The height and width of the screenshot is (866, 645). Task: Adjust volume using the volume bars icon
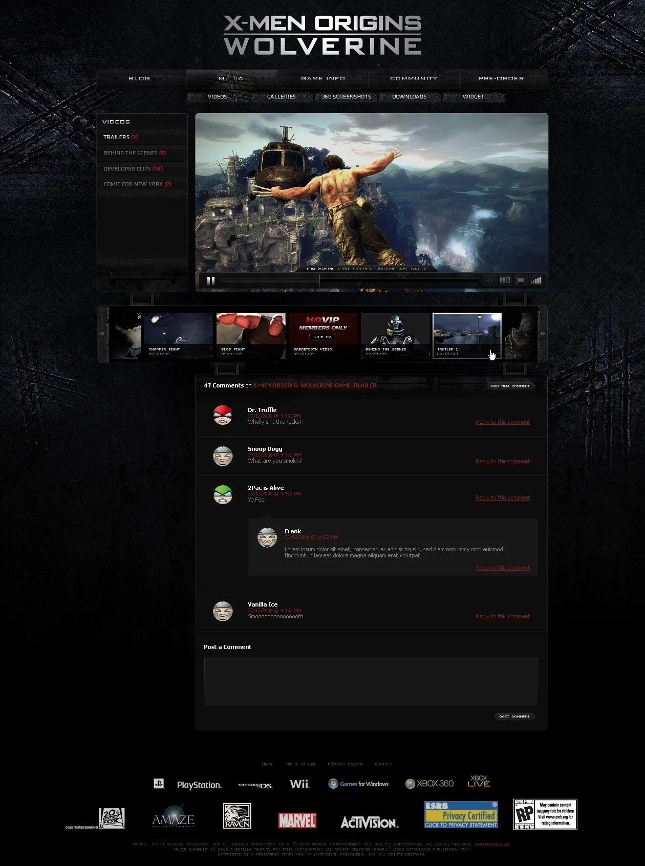[x=536, y=280]
